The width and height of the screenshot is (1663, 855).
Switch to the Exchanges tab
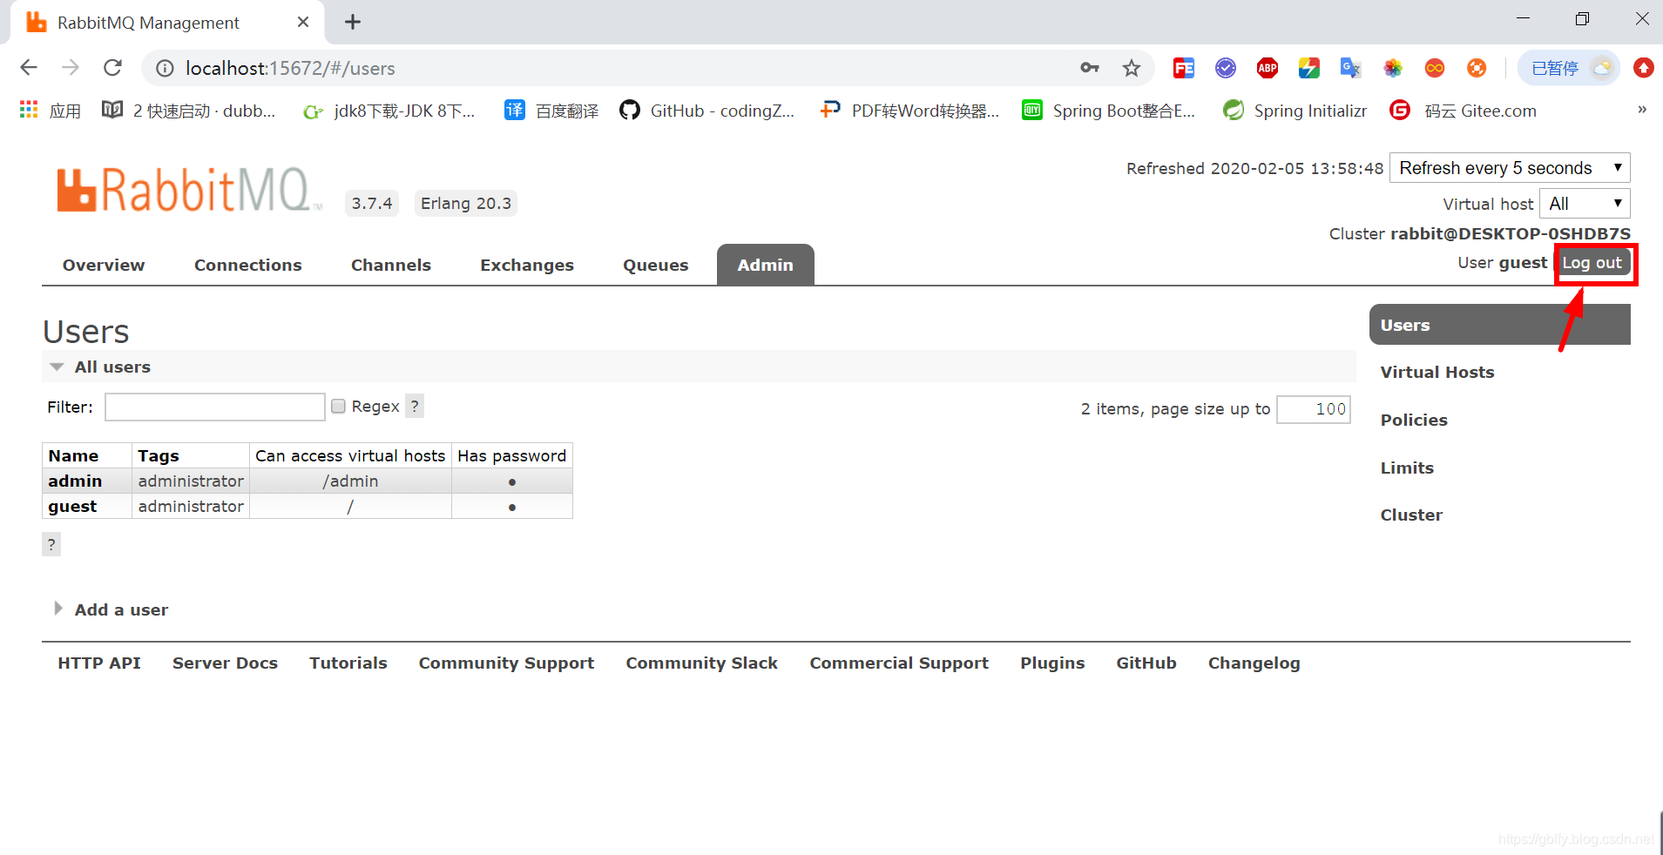tap(527, 266)
